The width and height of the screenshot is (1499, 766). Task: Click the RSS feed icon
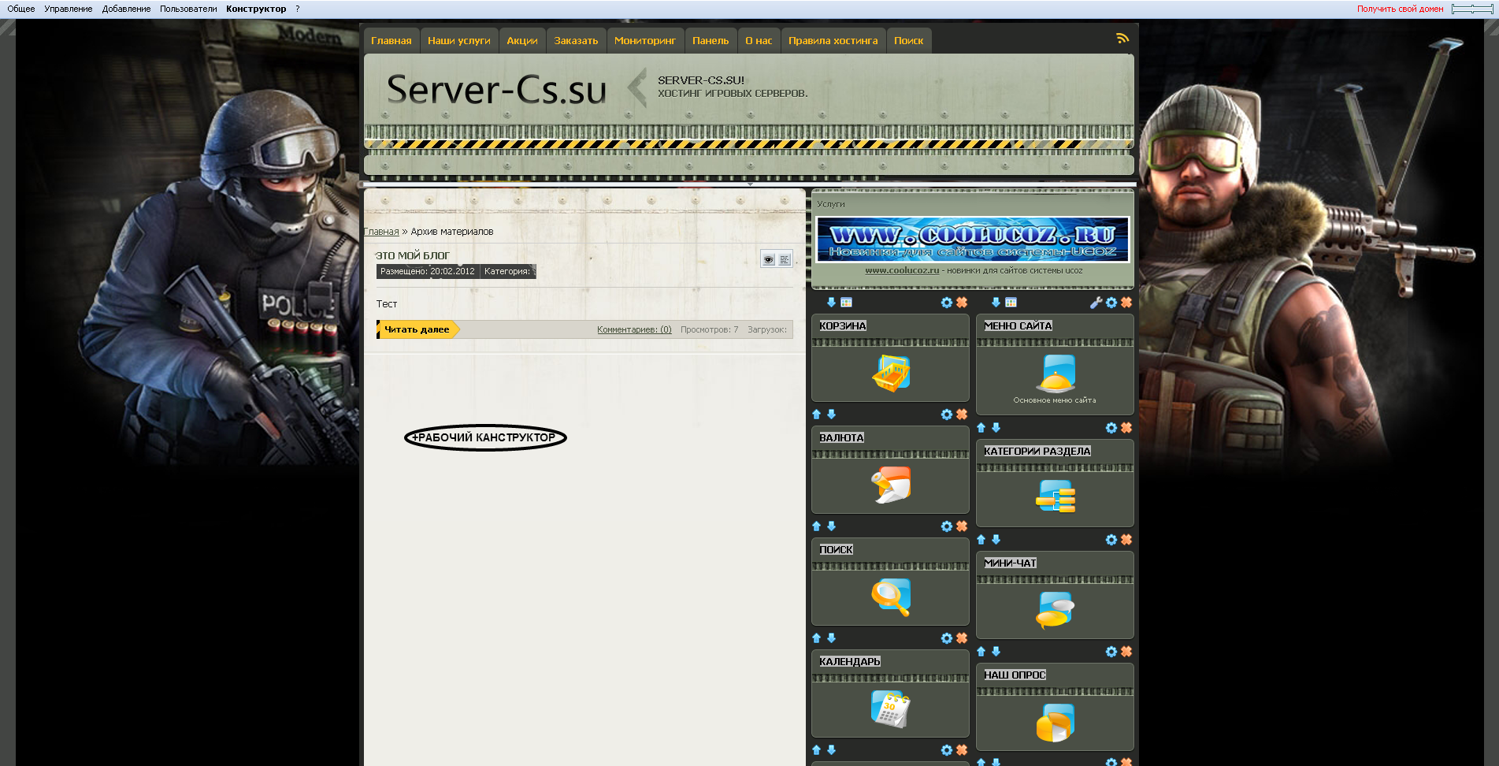pyautogui.click(x=1122, y=38)
